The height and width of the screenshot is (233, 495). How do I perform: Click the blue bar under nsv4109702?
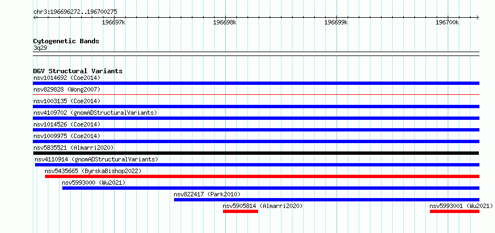[x=256, y=118]
